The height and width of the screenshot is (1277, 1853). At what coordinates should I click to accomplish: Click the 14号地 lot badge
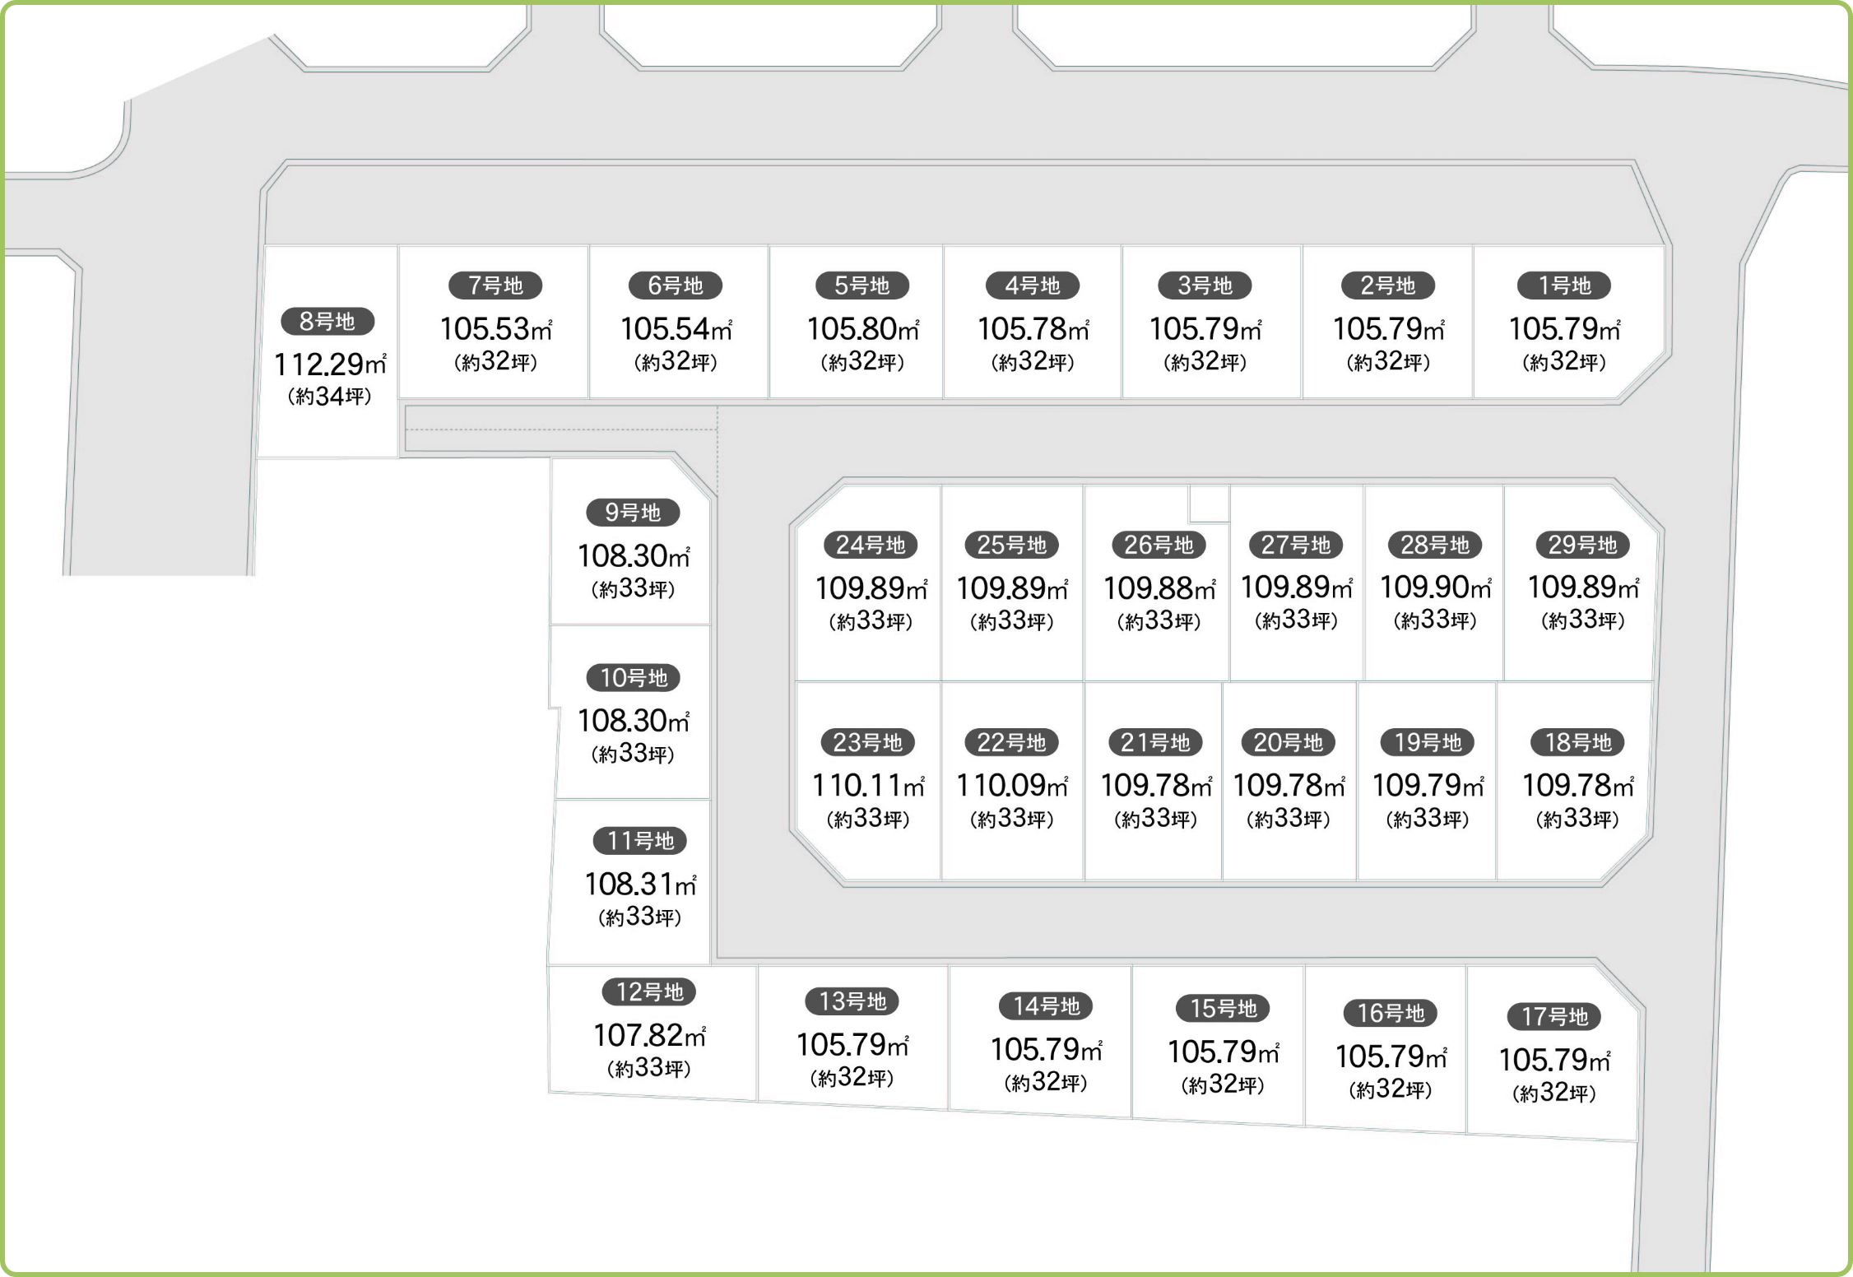pyautogui.click(x=1046, y=1006)
